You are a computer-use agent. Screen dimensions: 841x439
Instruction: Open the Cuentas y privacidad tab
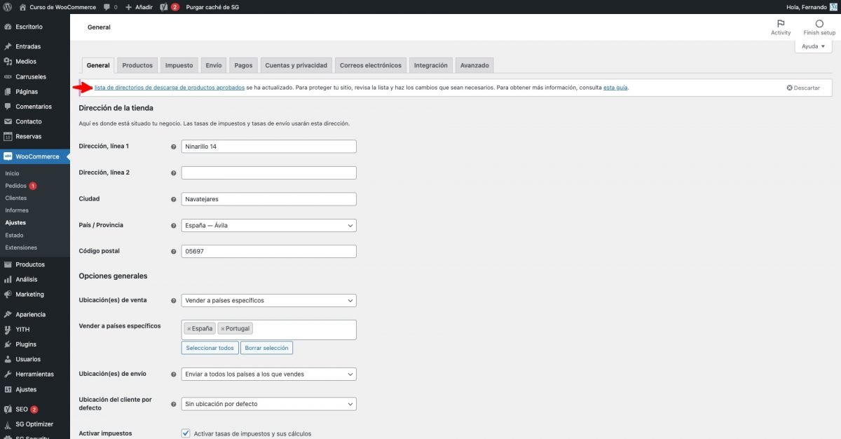296,65
